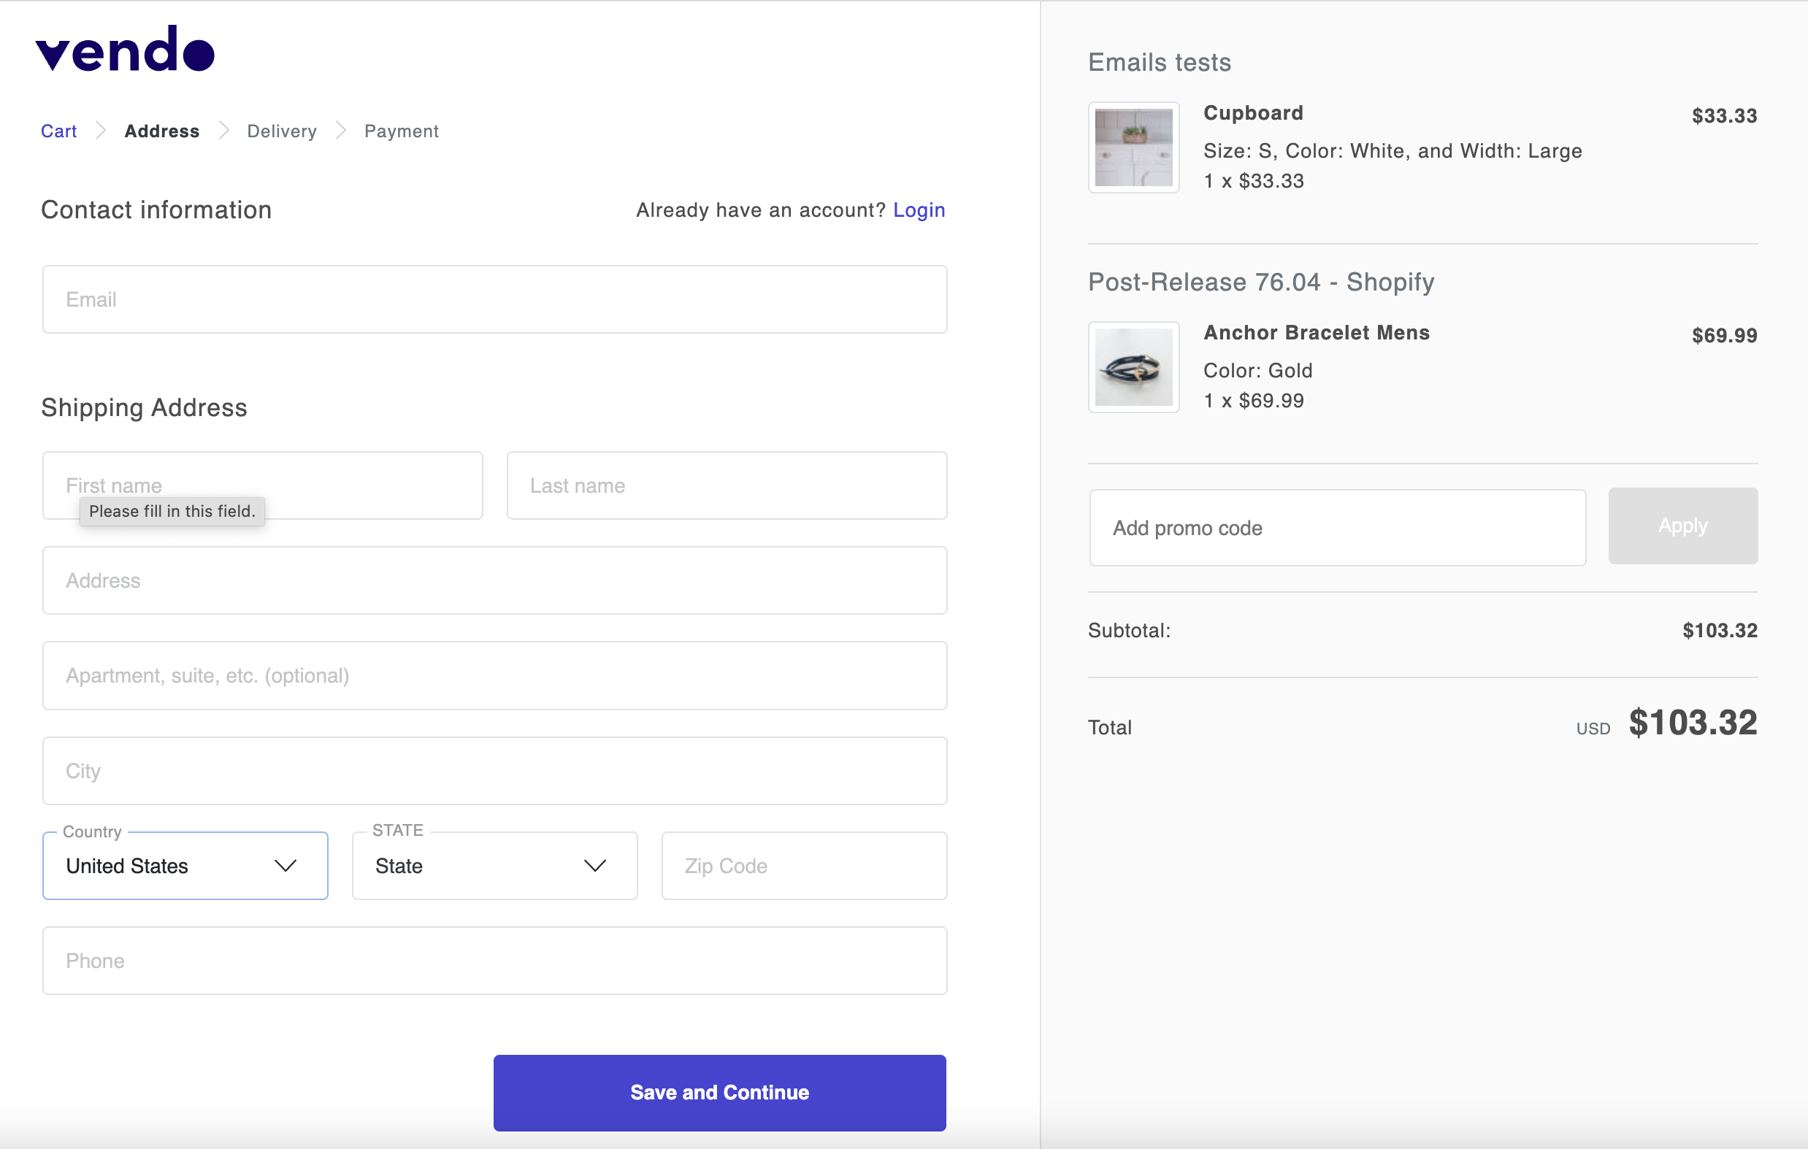
Task: Click the Zip Code input
Action: point(803,865)
